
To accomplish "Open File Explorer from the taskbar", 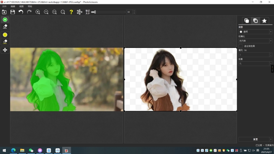I will click(x=22, y=150).
